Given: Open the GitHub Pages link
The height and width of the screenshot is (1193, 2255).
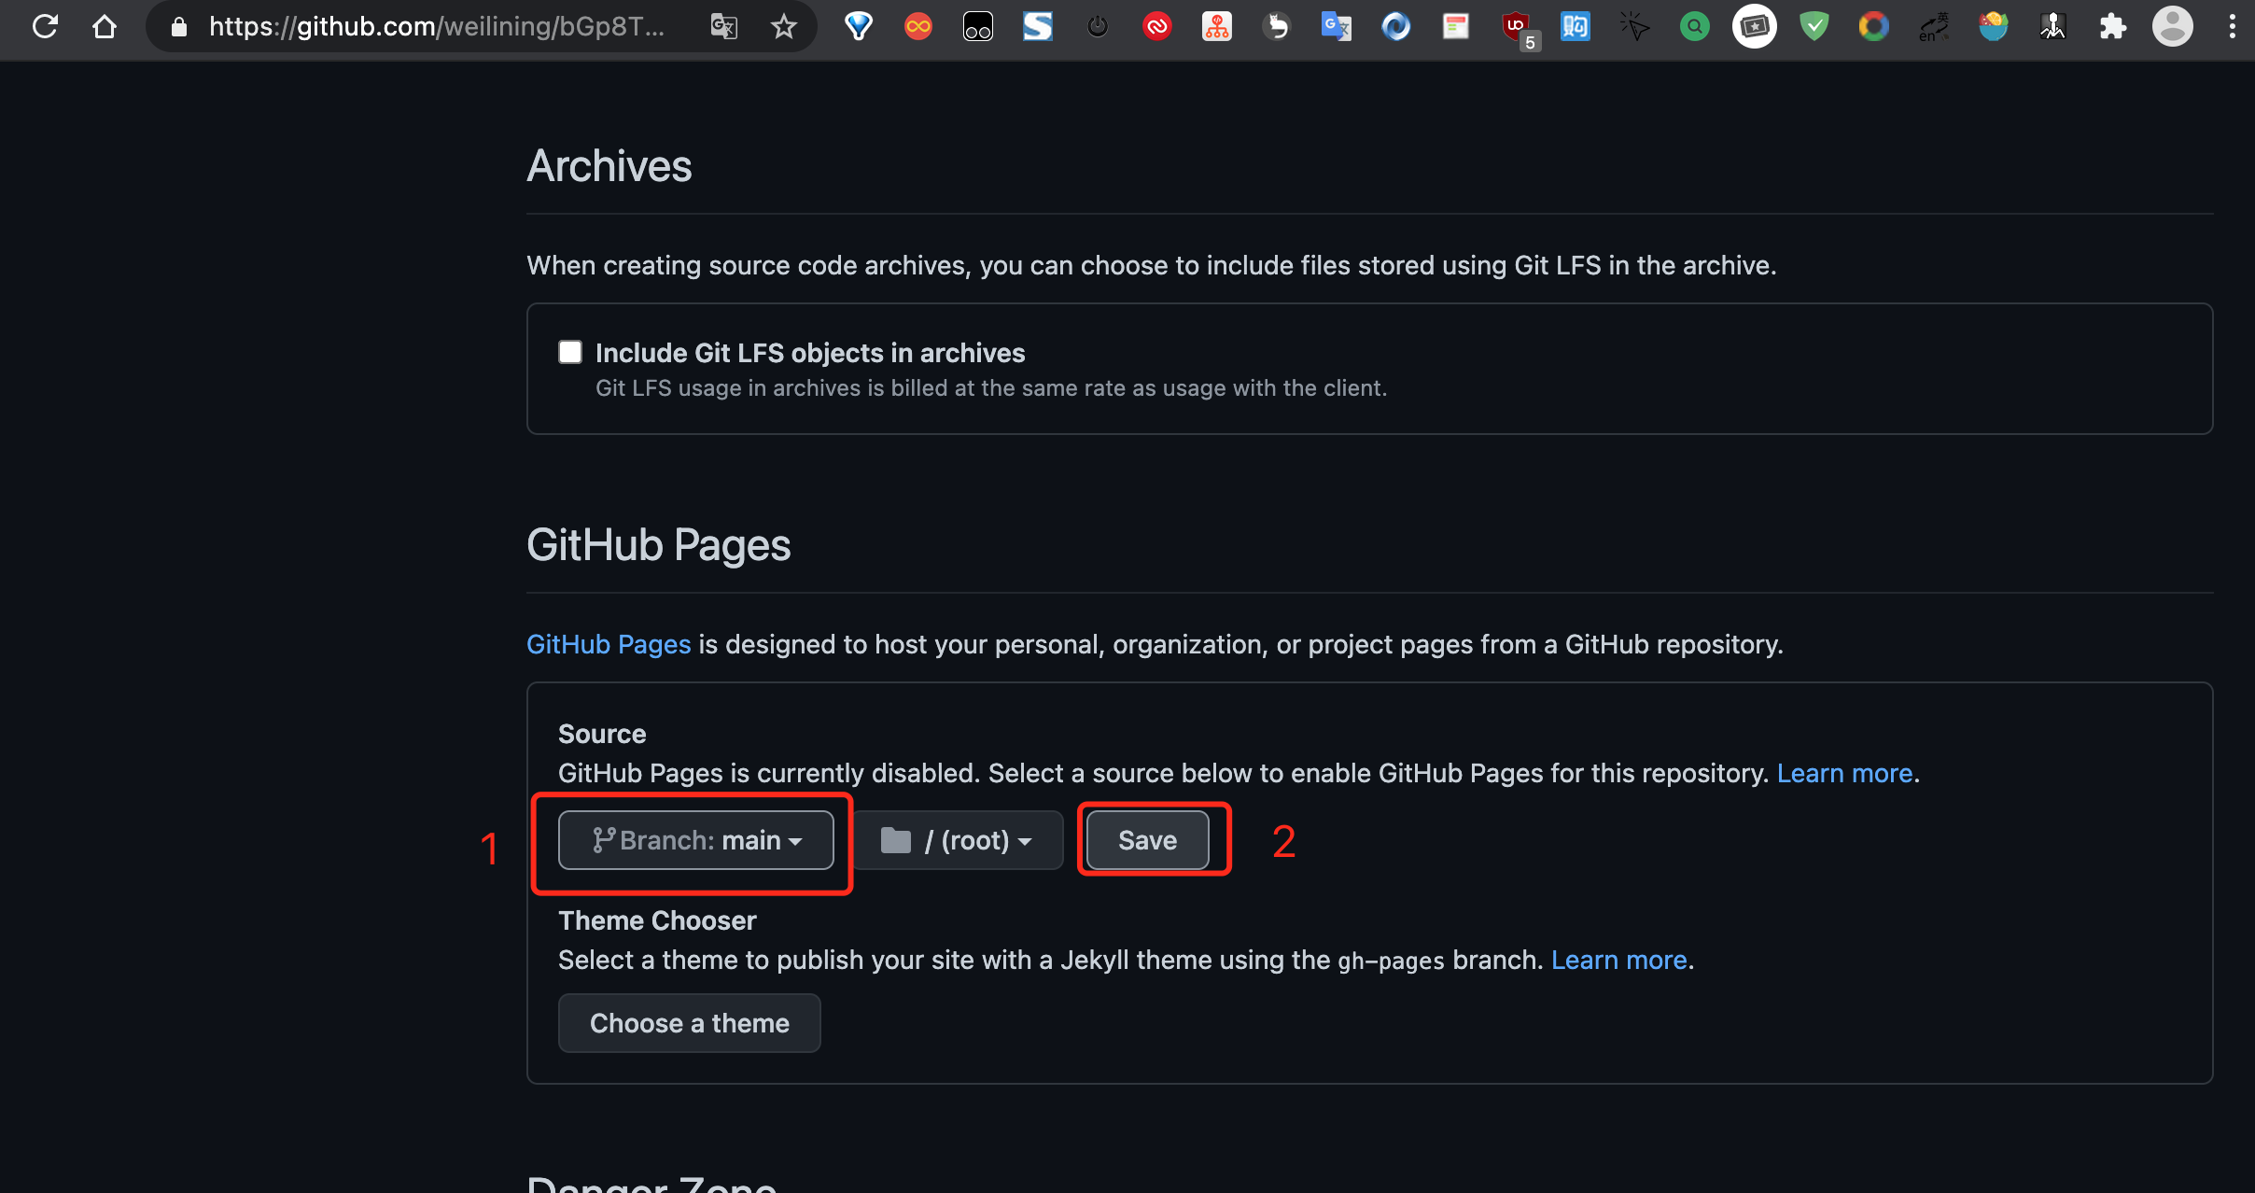Looking at the screenshot, I should 608,644.
